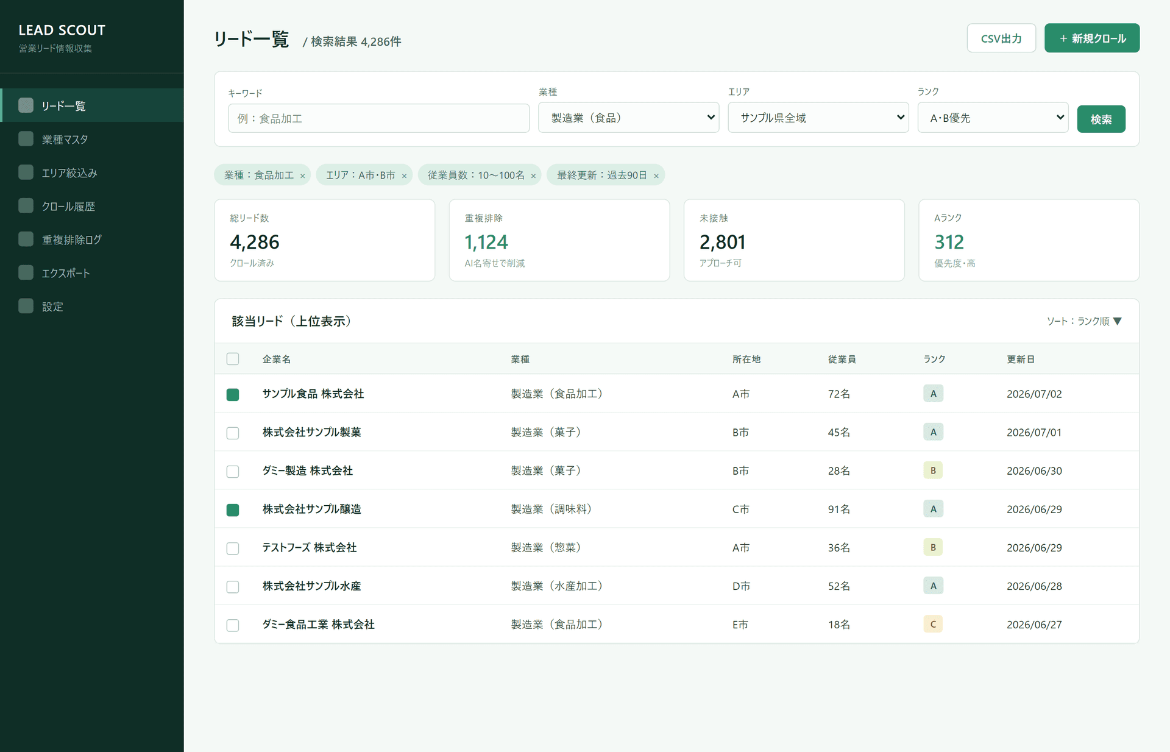Viewport: 1170px width, 752px height.
Task: Click the 未接触 2,801 card
Action: (794, 240)
